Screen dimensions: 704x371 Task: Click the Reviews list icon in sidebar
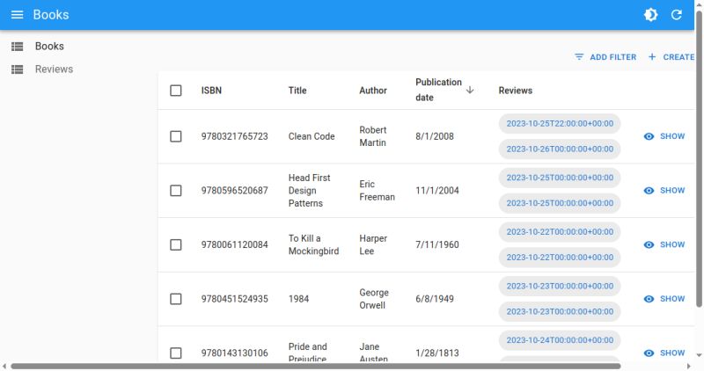tap(17, 69)
